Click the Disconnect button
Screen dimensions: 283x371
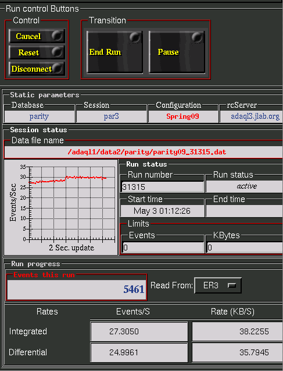tap(37, 69)
